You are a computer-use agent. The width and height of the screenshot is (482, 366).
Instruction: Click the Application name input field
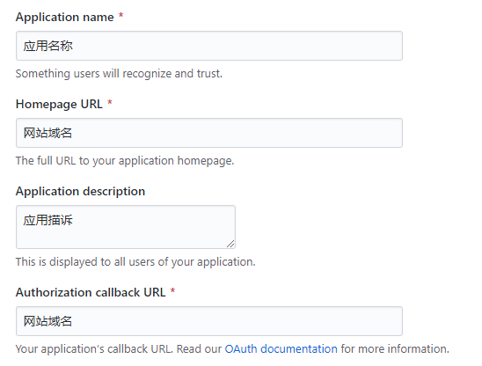(x=209, y=46)
